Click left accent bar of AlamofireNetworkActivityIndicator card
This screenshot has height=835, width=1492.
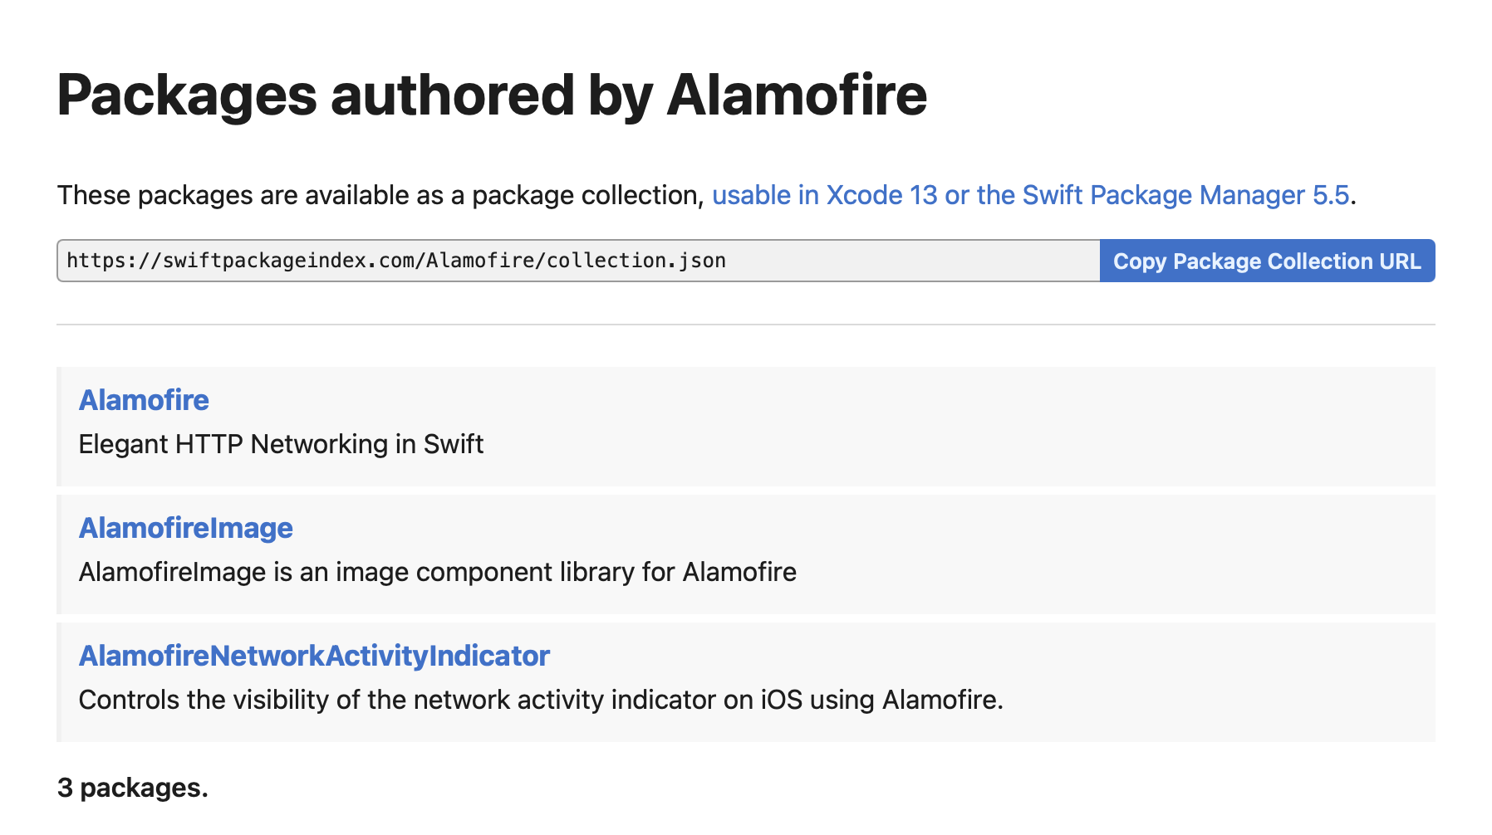pos(59,682)
